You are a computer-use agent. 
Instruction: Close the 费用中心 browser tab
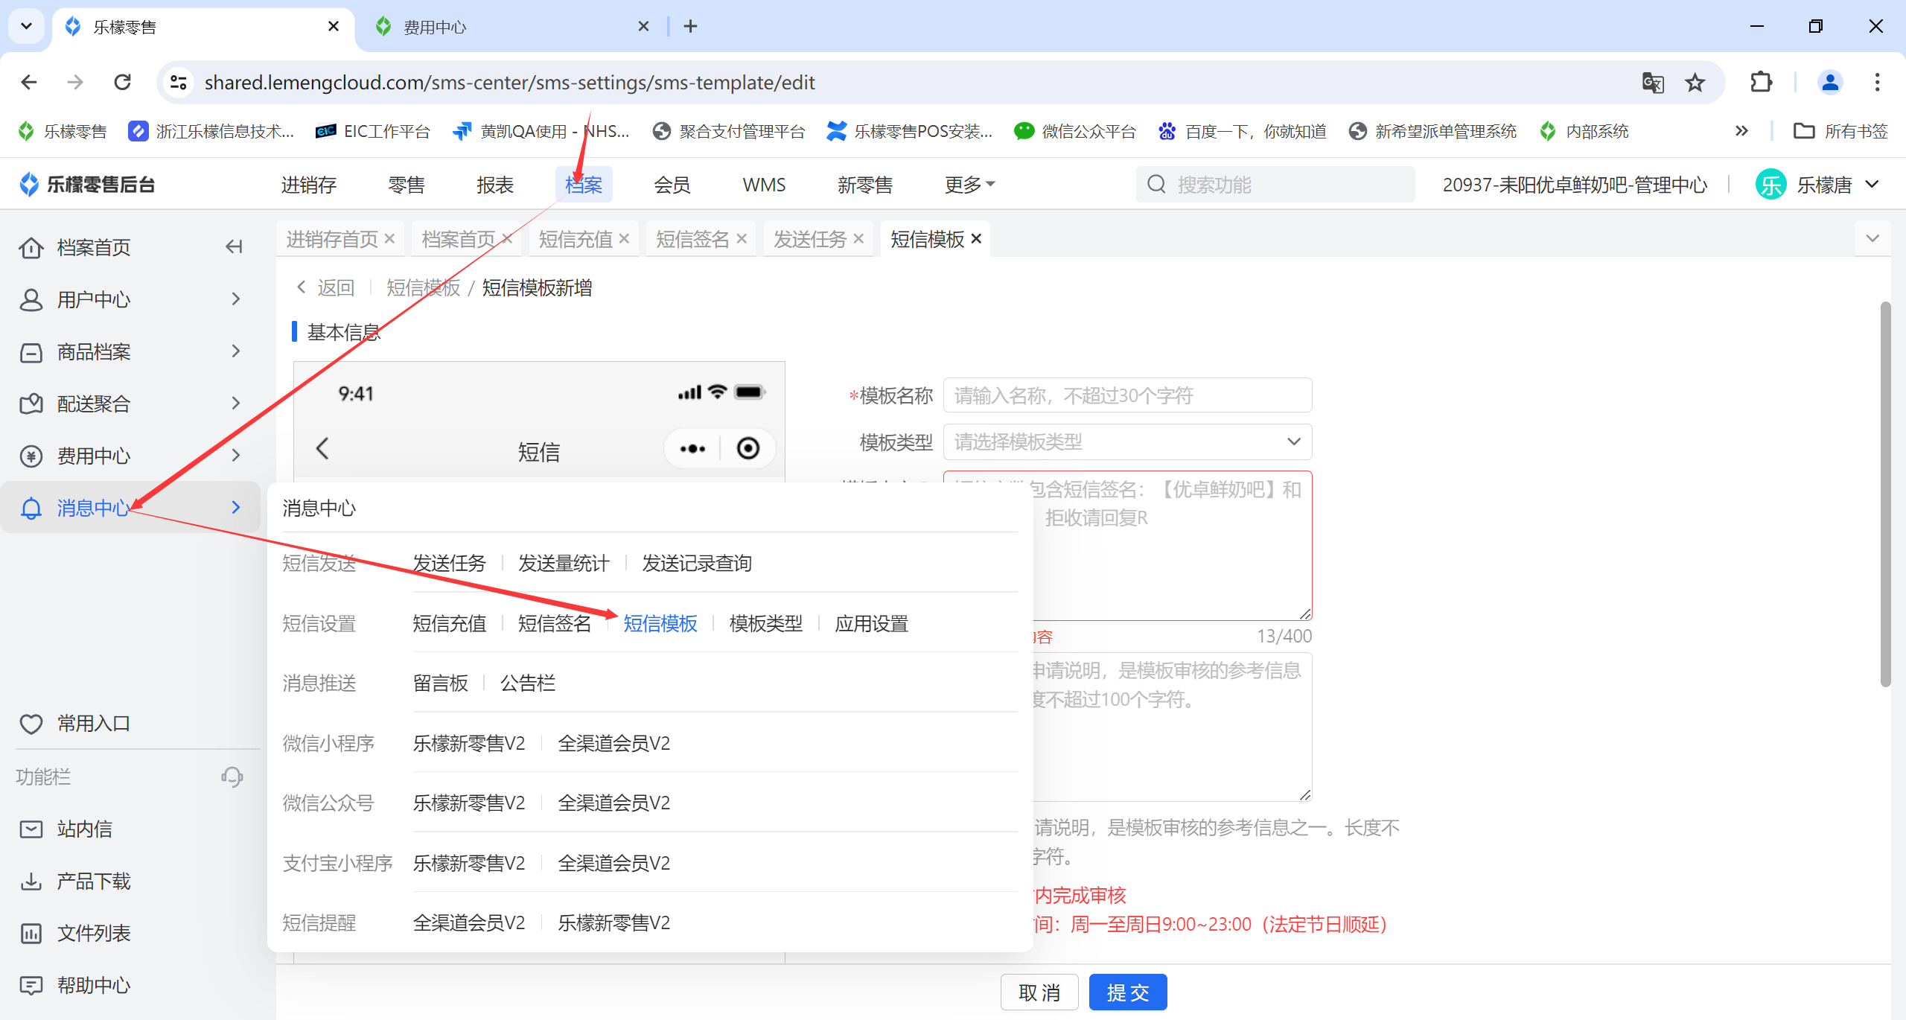tap(643, 26)
